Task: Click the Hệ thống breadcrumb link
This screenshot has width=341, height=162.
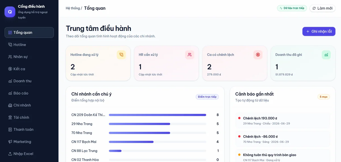Action: 73,8
